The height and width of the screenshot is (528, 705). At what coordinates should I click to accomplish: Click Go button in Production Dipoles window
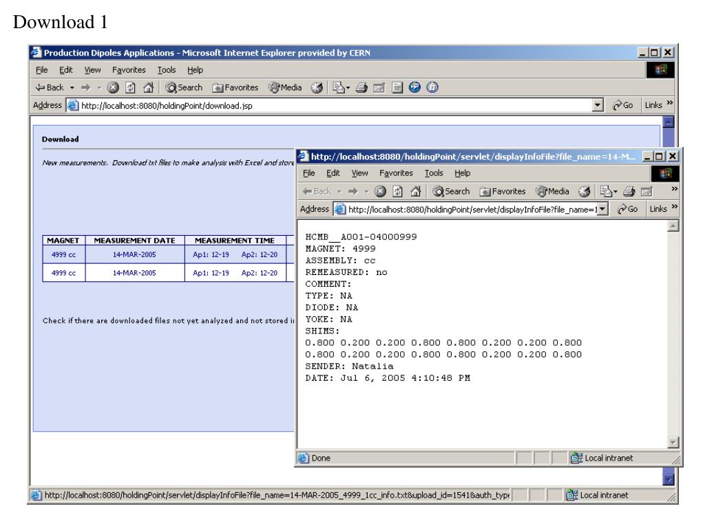(622, 105)
